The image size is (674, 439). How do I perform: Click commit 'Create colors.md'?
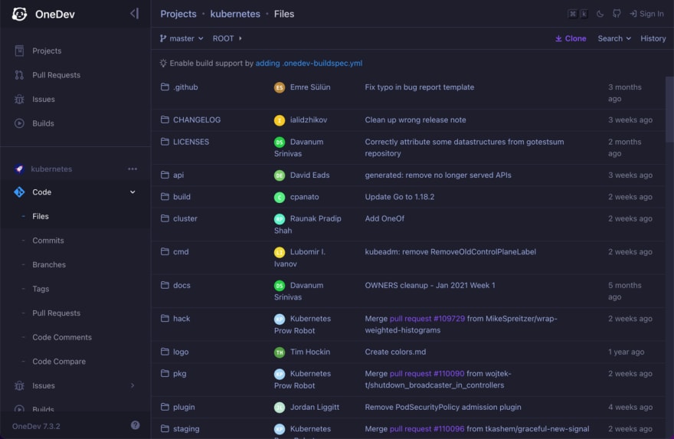point(395,352)
